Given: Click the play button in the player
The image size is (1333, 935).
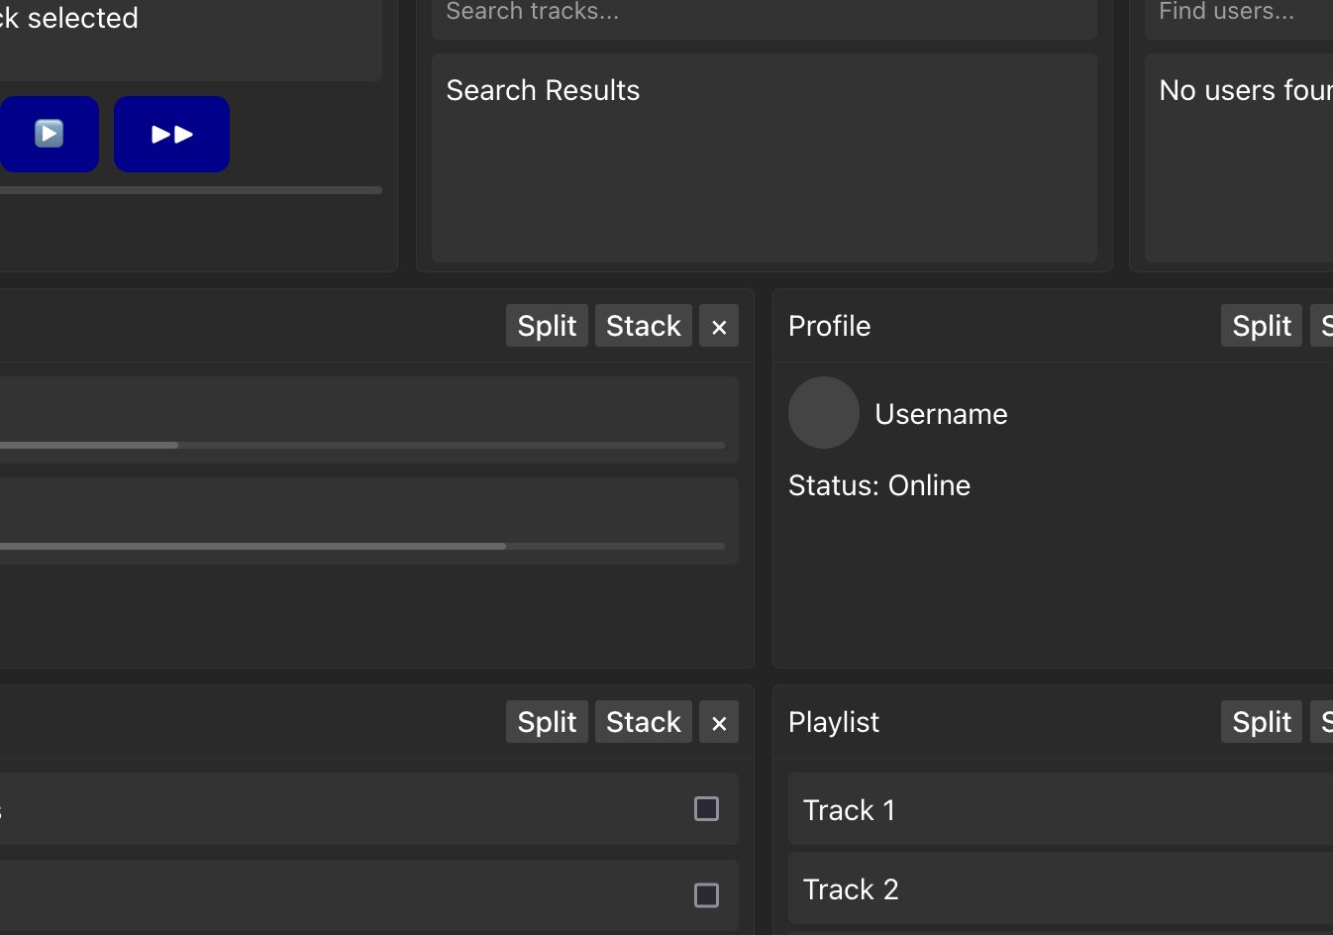Looking at the screenshot, I should [49, 134].
